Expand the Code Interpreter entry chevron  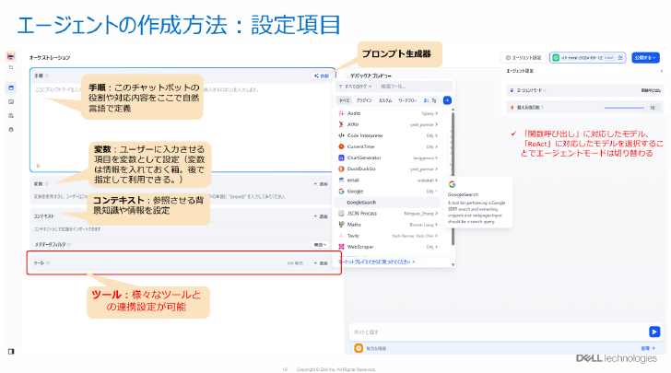(x=436, y=135)
